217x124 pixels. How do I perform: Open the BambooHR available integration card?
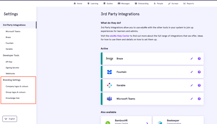point(126,120)
